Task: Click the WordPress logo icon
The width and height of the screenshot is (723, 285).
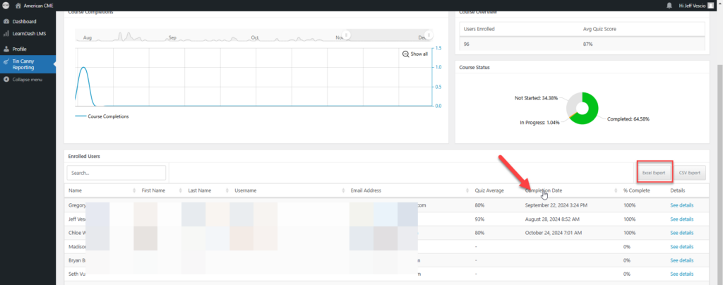Action: [x=5, y=6]
